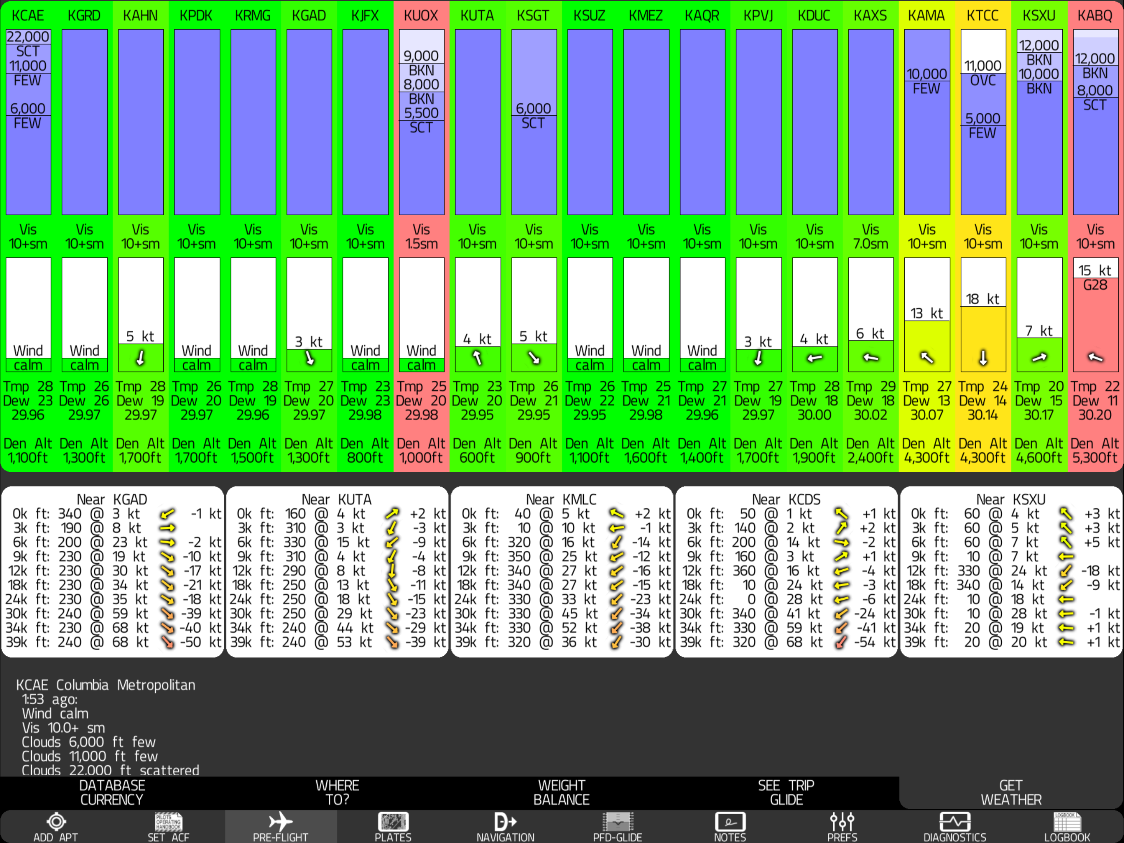Select the KABQ airport header
The width and height of the screenshot is (1124, 843).
coord(1095,16)
